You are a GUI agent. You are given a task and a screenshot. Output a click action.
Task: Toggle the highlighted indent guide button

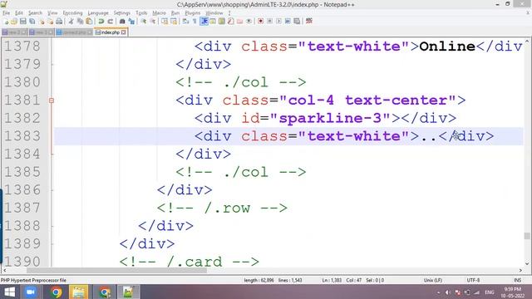(x=204, y=22)
